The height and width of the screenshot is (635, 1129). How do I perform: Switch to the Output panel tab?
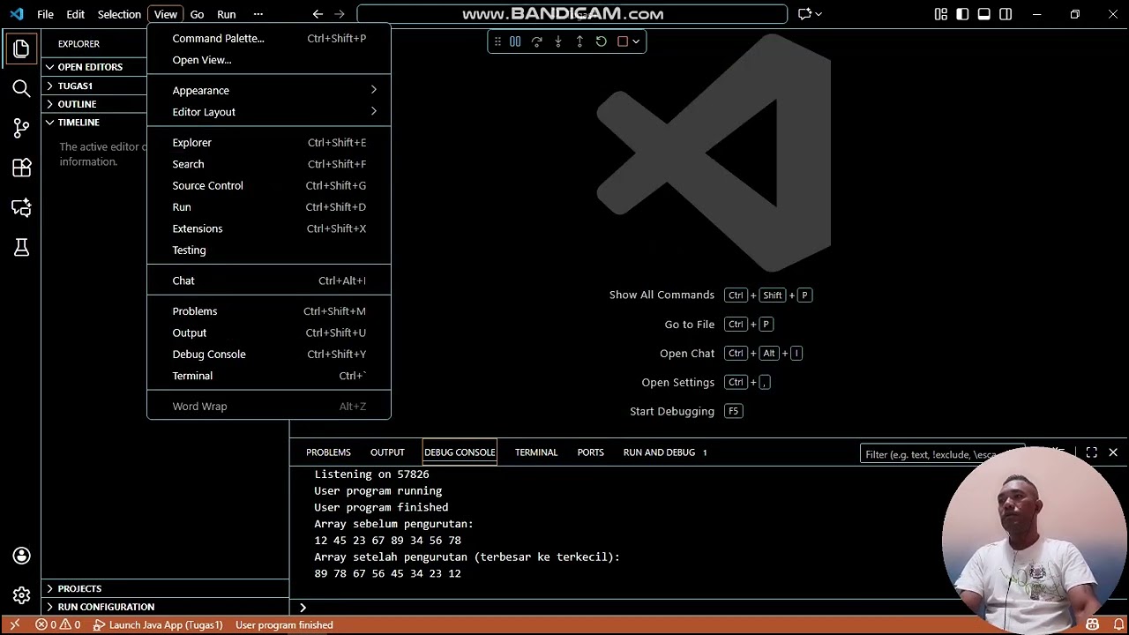387,452
